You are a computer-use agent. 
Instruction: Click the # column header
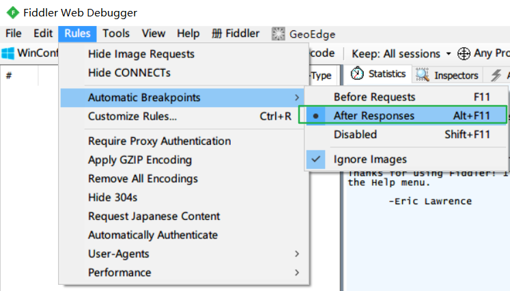click(x=9, y=76)
